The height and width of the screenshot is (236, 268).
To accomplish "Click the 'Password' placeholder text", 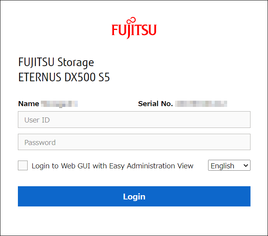I will [40, 143].
